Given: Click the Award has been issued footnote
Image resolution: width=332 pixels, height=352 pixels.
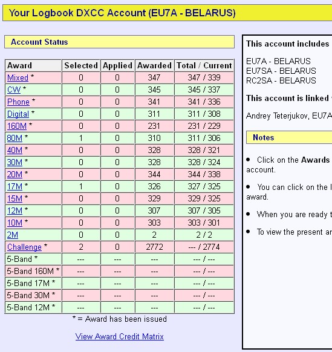Looking at the screenshot, I should pyautogui.click(x=120, y=319).
